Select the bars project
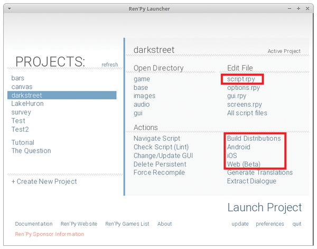 tap(18, 78)
